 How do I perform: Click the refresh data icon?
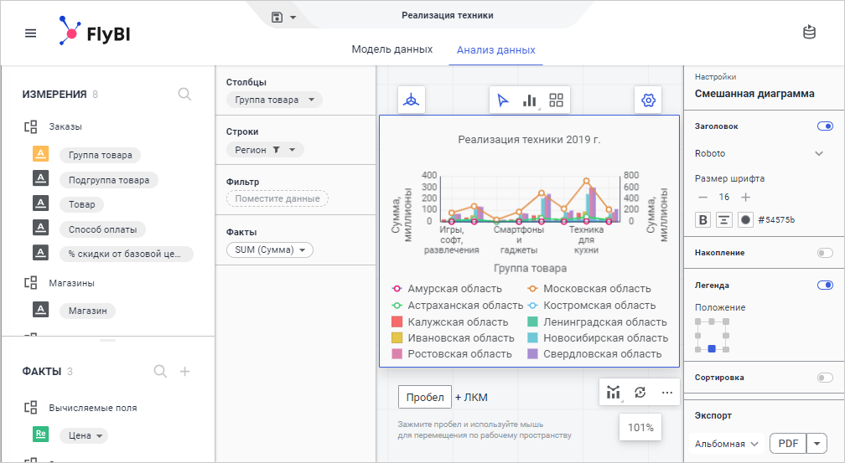coord(640,392)
